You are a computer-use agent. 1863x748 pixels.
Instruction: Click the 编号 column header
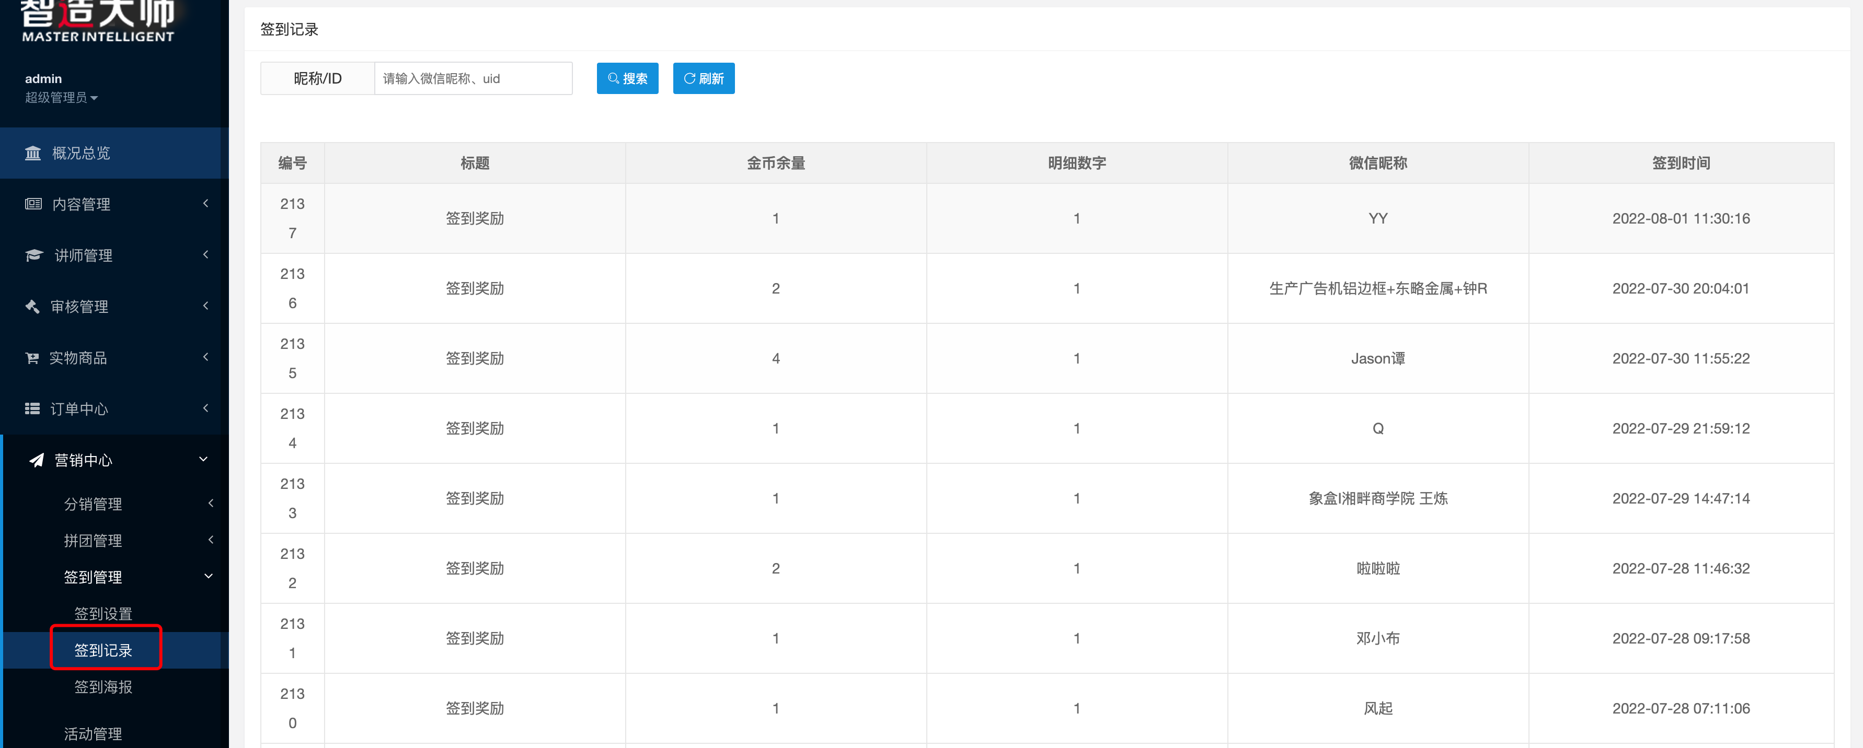[x=292, y=163]
